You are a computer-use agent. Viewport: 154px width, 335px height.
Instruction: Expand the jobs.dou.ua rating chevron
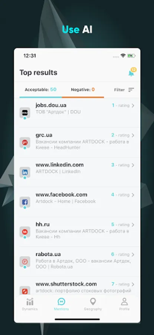coord(133,105)
